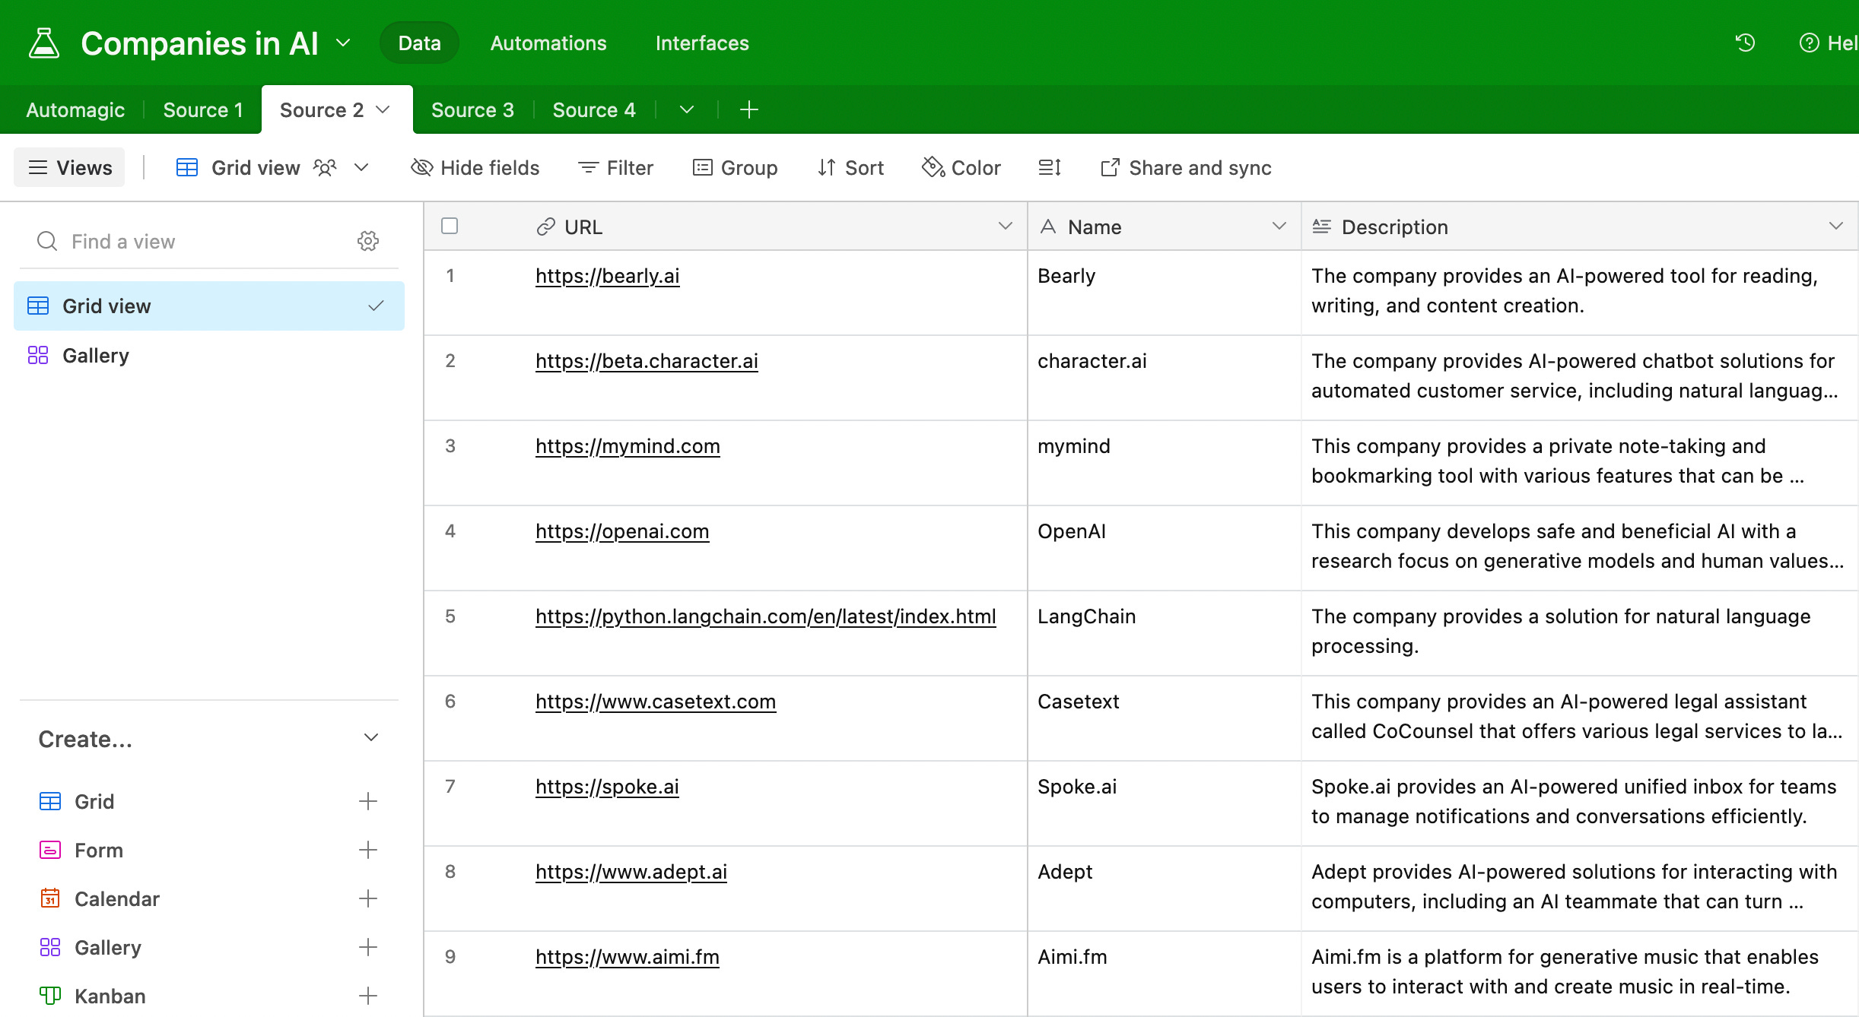The height and width of the screenshot is (1017, 1859).
Task: Open the Description column dropdown menu
Action: 1836,226
